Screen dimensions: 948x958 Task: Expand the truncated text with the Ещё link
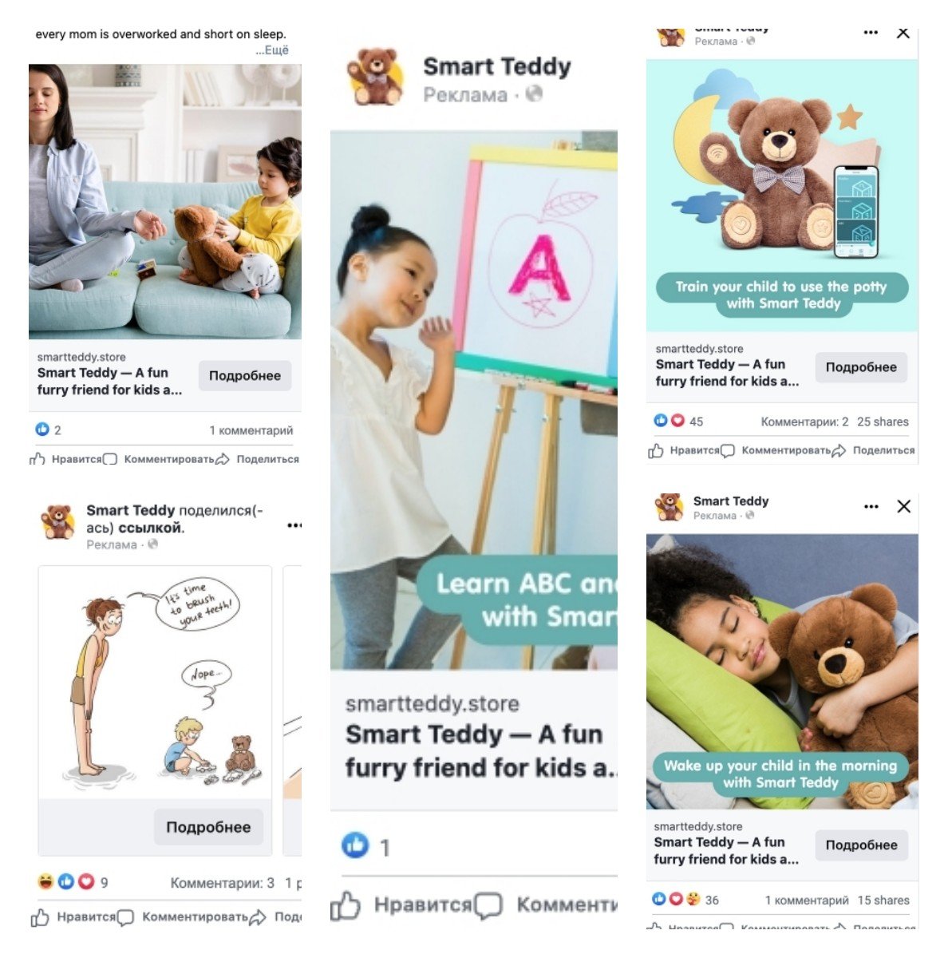tap(273, 49)
